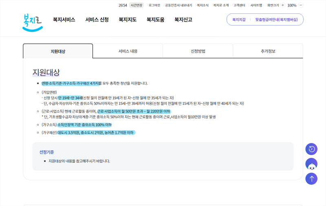The height and width of the screenshot is (206, 326).
Task: Open 맞춤형급여안내(복지멤버십) button
Action: (x=277, y=20)
